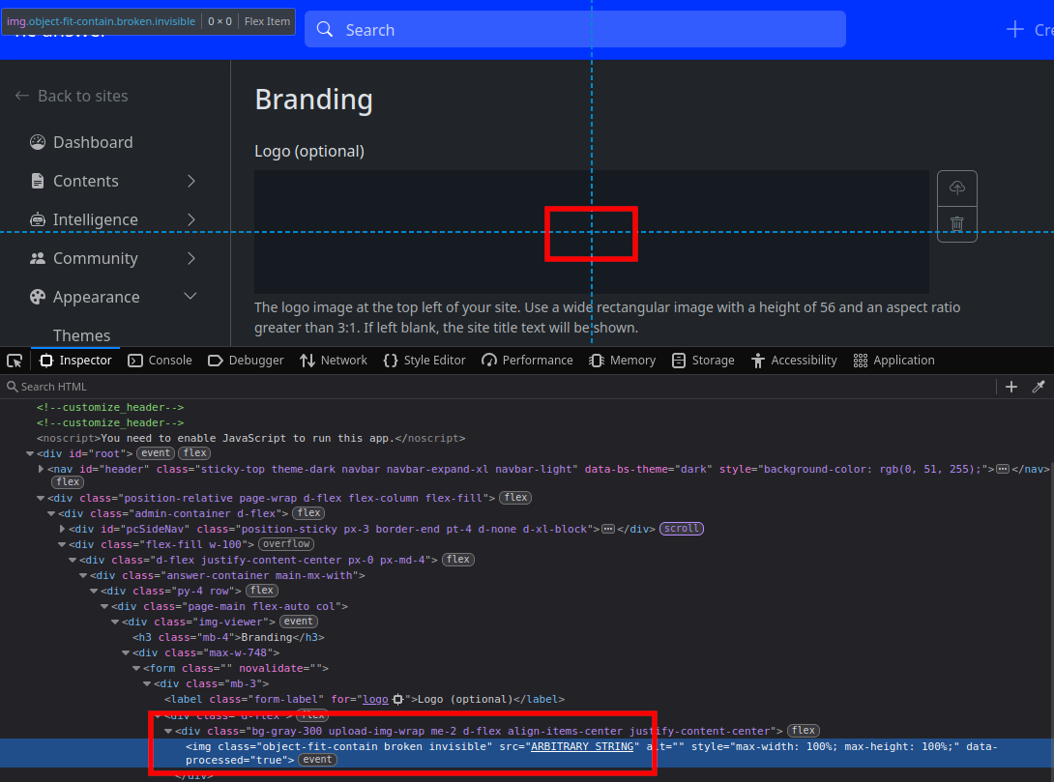Click the create new node plus icon

point(1011,387)
